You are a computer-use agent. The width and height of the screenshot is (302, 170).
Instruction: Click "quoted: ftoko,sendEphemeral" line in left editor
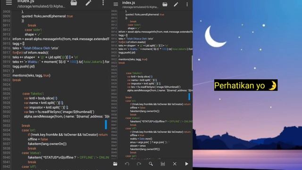[x=47, y=16]
